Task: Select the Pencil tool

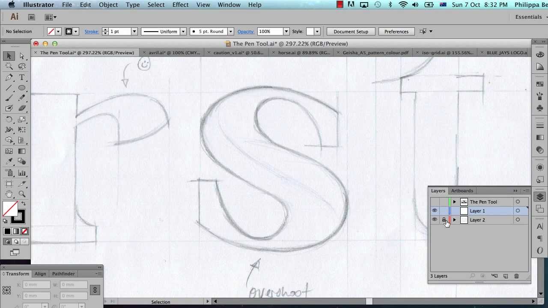Action: (x=22, y=98)
